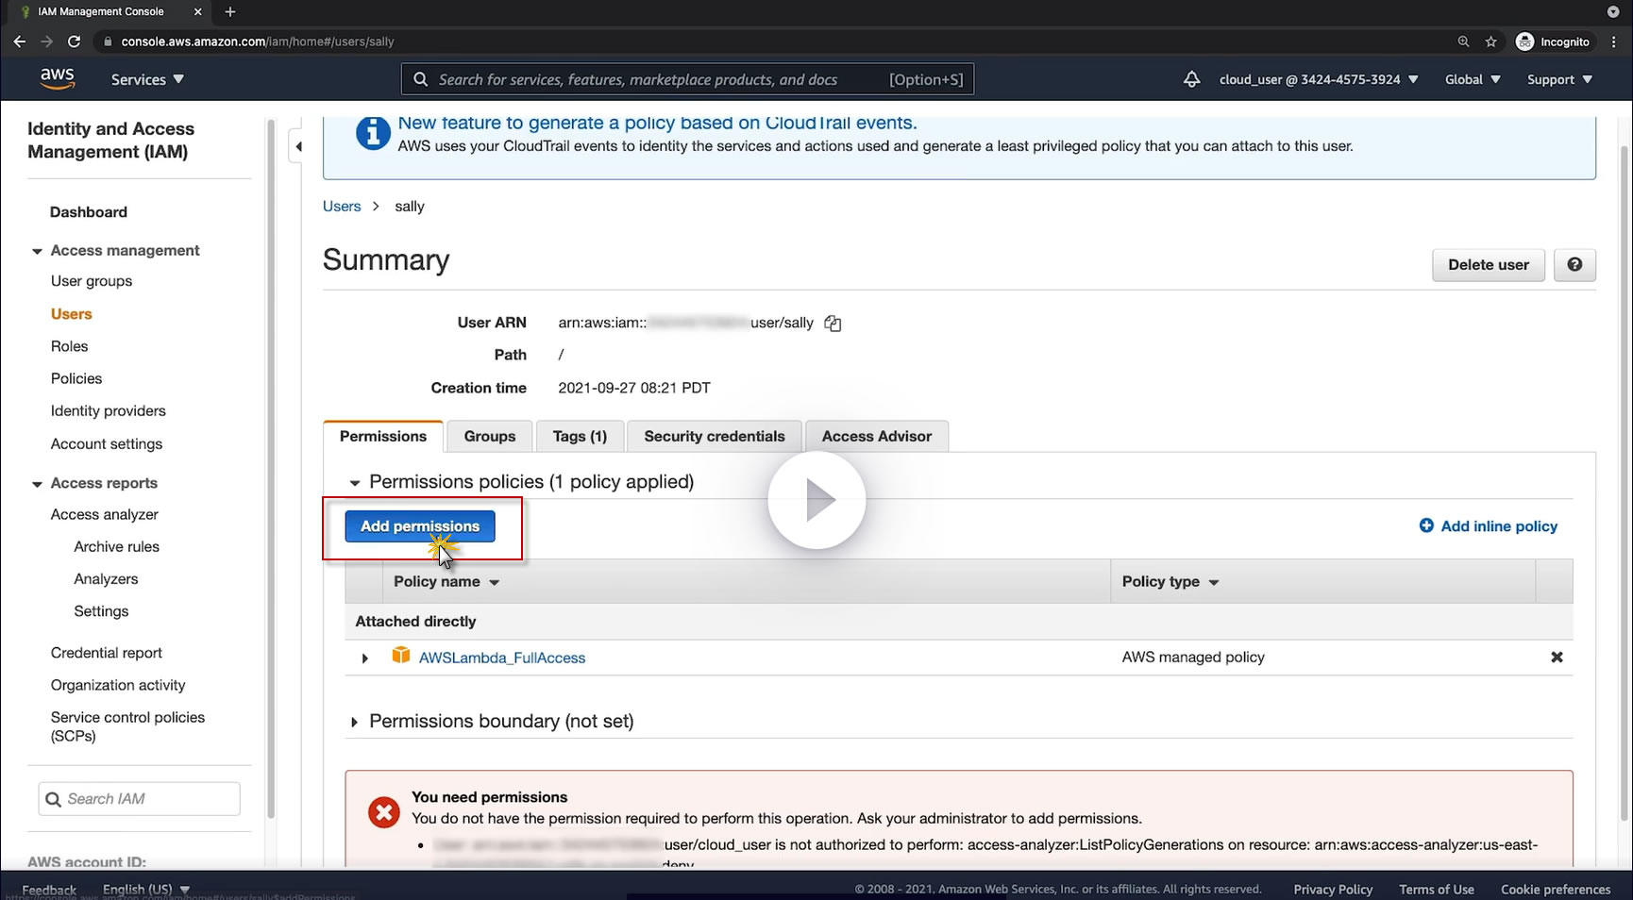Click the Add inline policy link
Image resolution: width=1633 pixels, height=900 pixels.
1498,526
